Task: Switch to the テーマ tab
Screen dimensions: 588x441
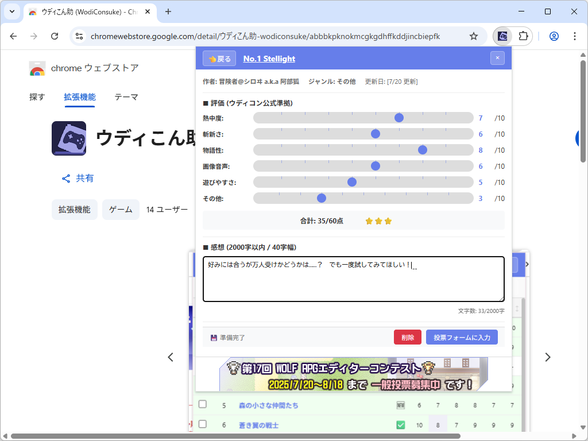Action: pos(126,97)
